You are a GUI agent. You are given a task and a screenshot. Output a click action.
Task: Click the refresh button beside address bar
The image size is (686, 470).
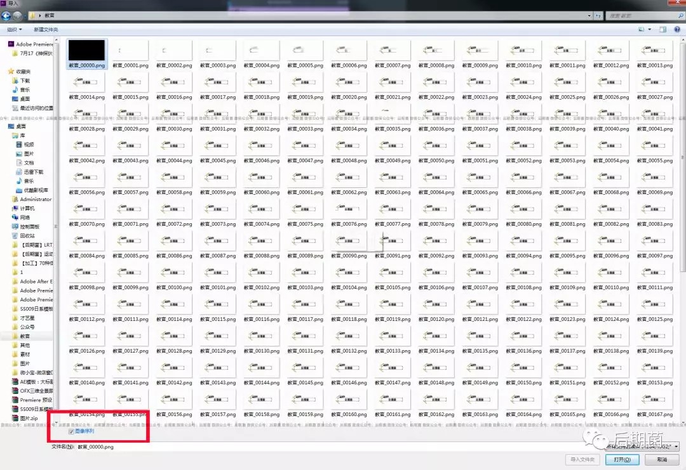(598, 15)
